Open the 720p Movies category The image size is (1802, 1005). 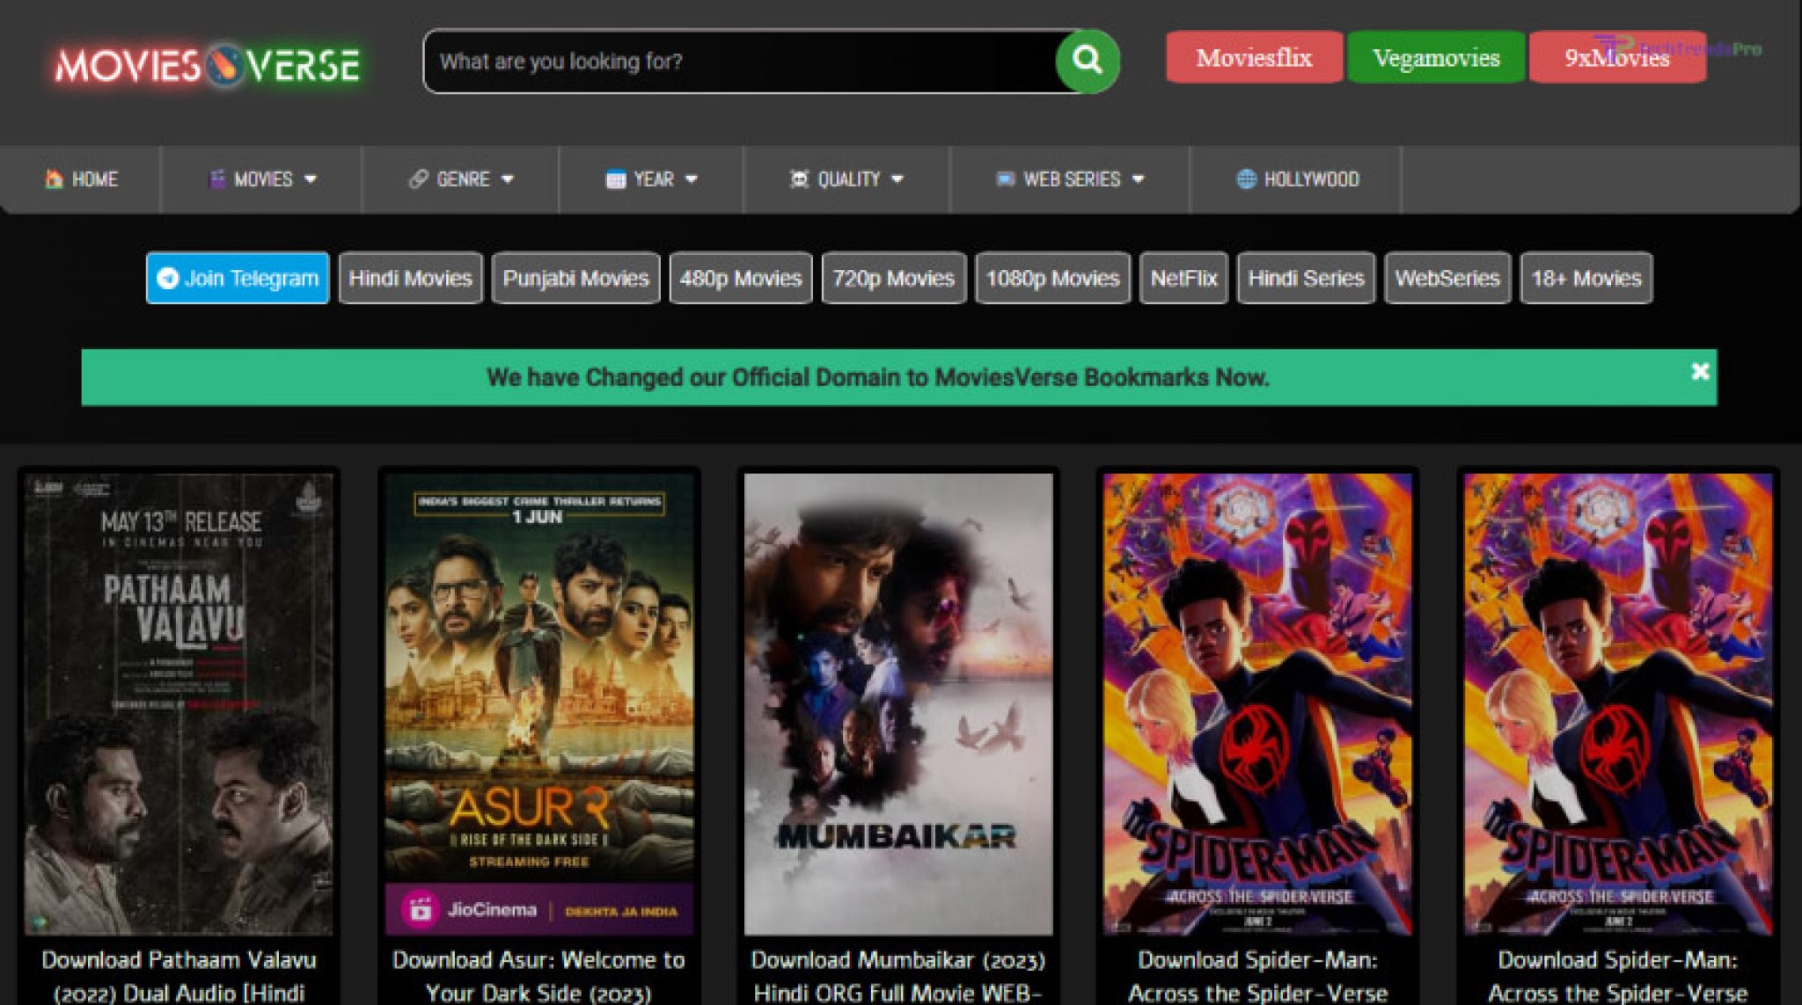pyautogui.click(x=894, y=278)
